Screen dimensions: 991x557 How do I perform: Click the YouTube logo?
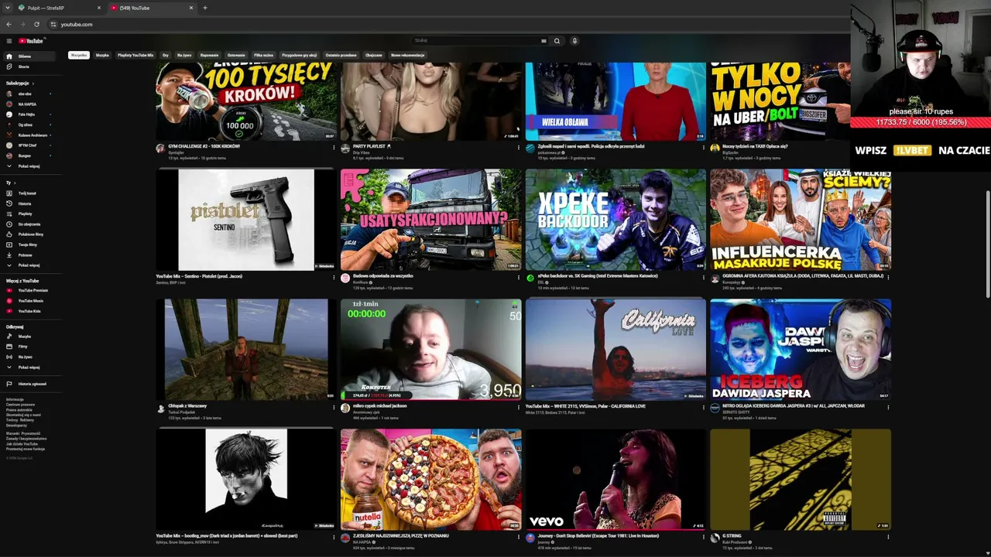pyautogui.click(x=31, y=41)
